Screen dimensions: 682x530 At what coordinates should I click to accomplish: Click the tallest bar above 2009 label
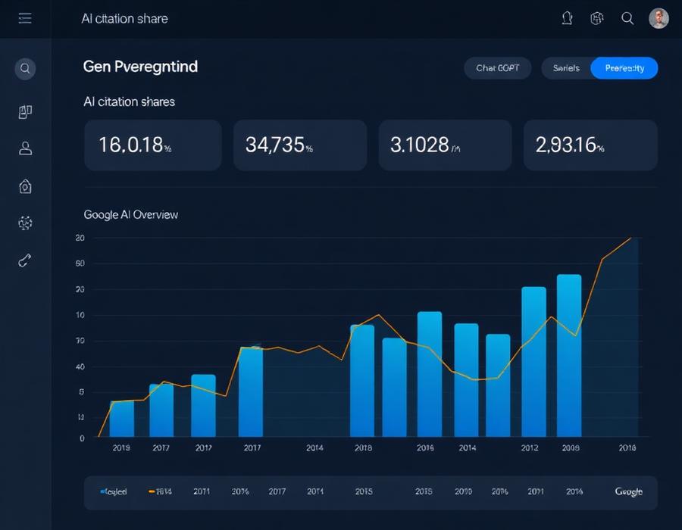pos(569,355)
